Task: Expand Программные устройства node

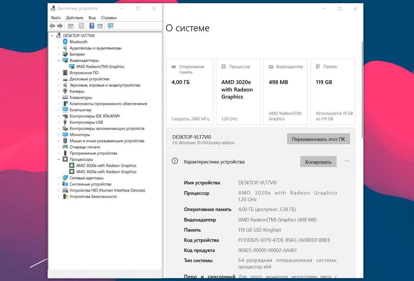Action: tap(59, 153)
